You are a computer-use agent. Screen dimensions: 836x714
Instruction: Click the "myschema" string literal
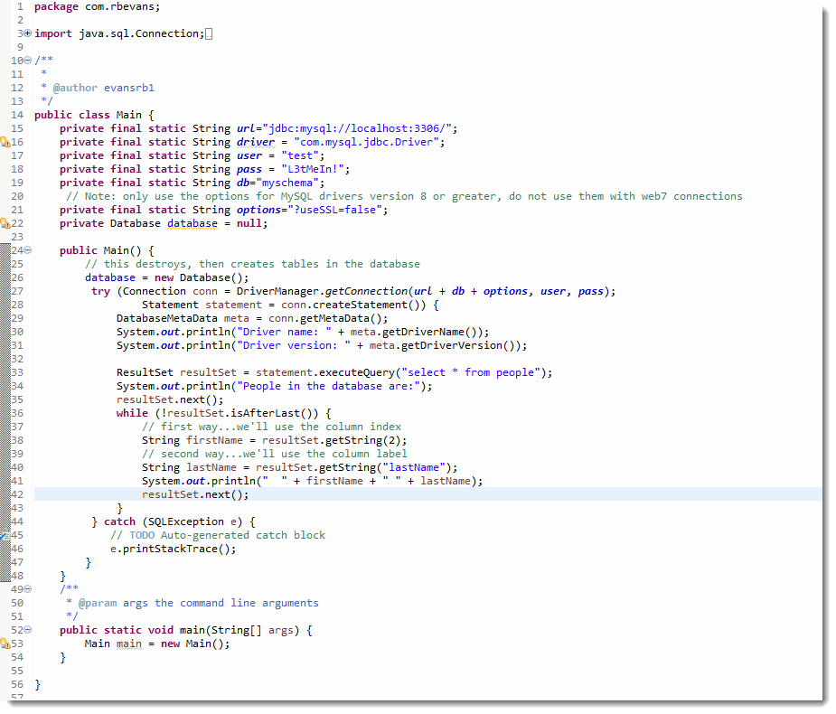[287, 183]
